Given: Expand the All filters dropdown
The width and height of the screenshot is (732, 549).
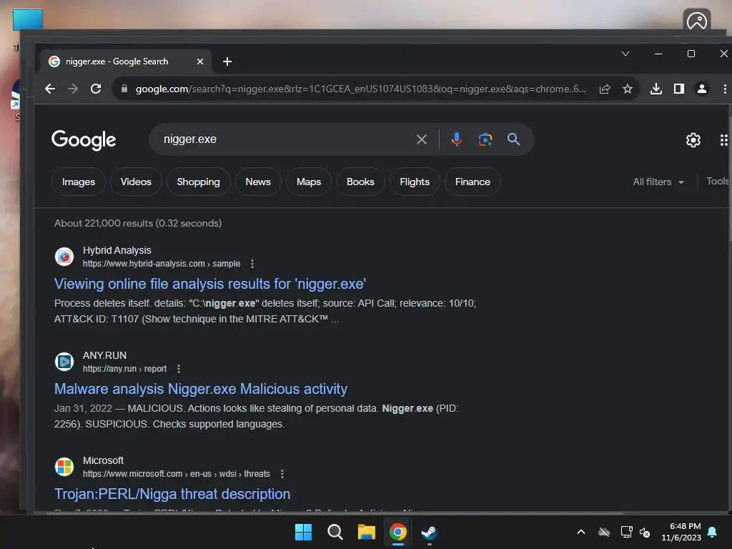Looking at the screenshot, I should click(658, 182).
